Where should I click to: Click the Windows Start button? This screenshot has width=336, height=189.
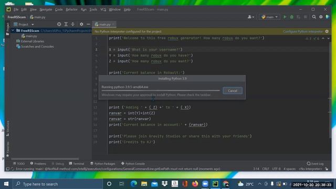click(6, 184)
